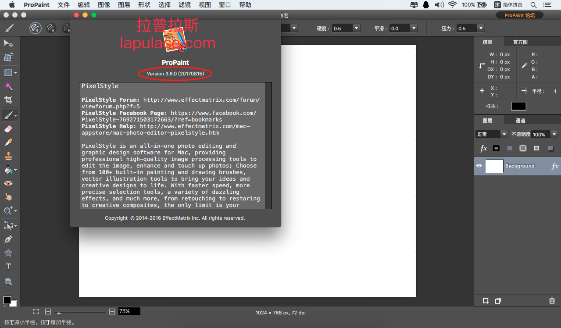
Task: Select the Star shape tool
Action: [x=8, y=253]
